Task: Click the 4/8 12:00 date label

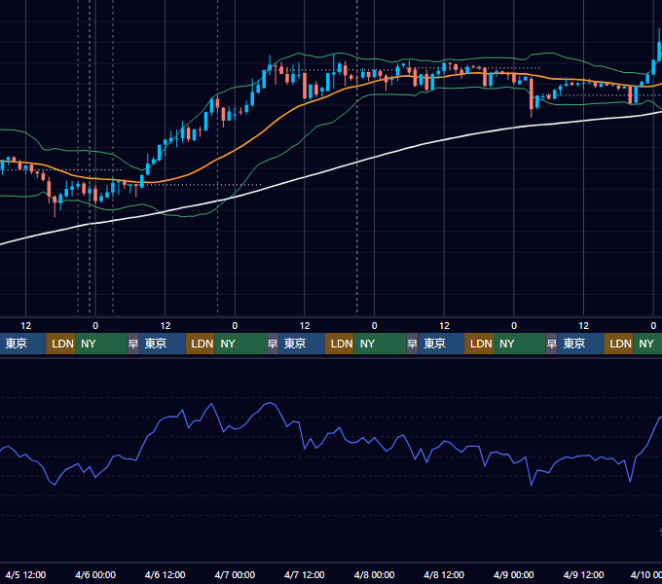Action: 444,574
